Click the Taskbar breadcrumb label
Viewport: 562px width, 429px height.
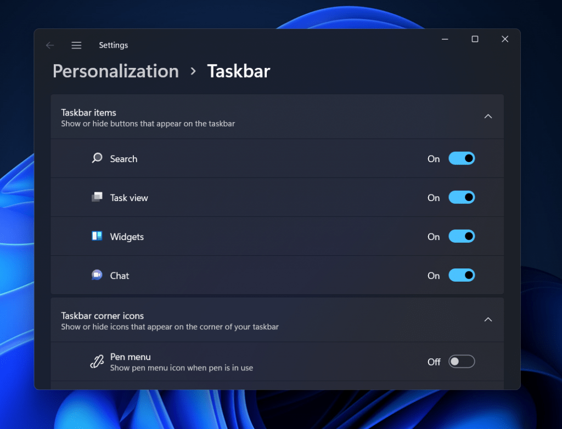238,71
